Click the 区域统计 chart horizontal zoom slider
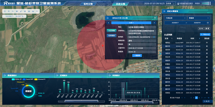The height and width of the screenshot is (107, 215). click(81, 101)
